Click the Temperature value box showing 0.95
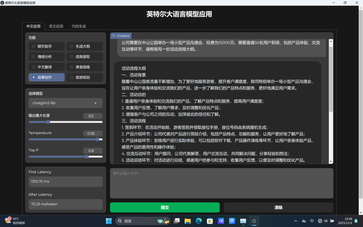Screen dimensions: 363x227 coord(93,133)
